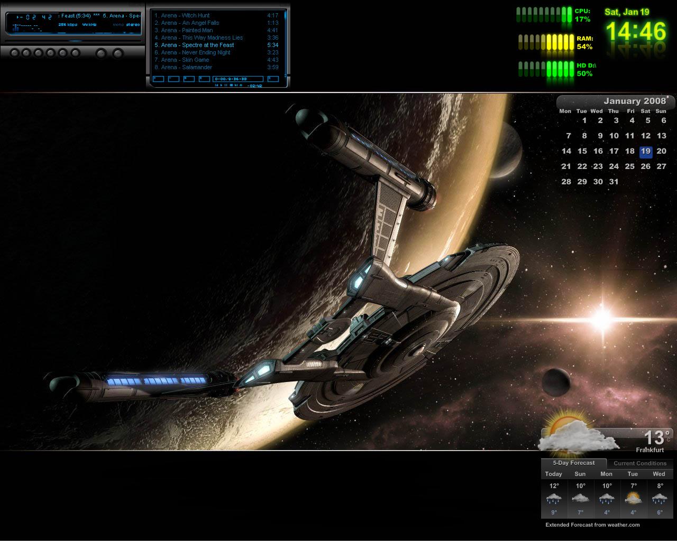Click the Frankfurt city label
The height and width of the screenshot is (541, 677).
[x=650, y=450]
